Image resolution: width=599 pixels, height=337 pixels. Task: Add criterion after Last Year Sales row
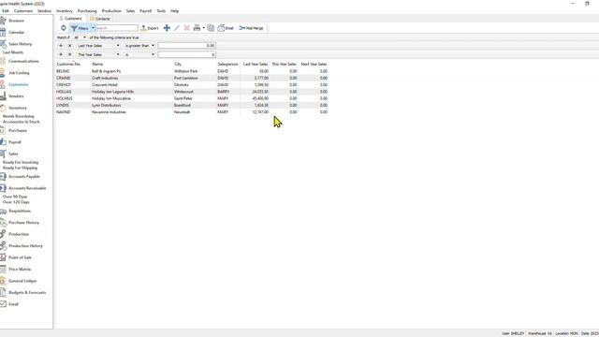[61, 46]
